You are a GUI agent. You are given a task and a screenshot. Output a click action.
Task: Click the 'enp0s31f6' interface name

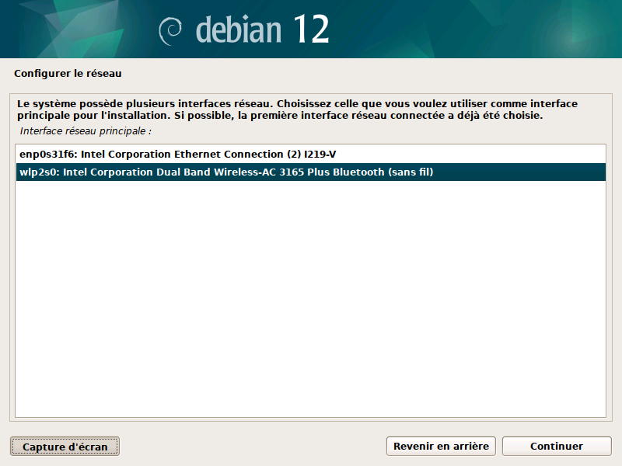click(x=44, y=154)
